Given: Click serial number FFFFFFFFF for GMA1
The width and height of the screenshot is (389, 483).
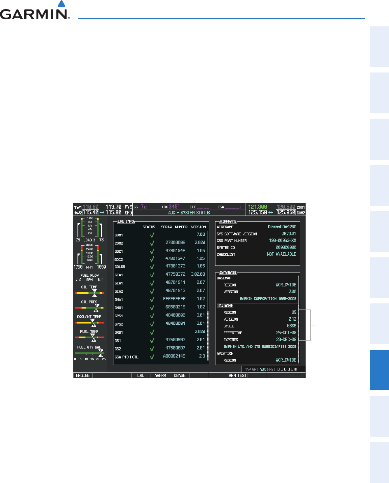Looking at the screenshot, I should (174, 299).
